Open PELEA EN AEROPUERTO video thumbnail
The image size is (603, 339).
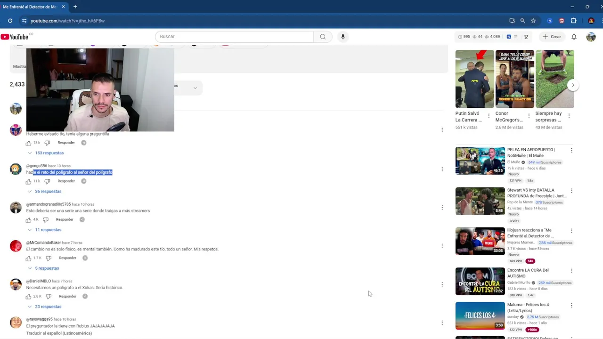point(480,161)
